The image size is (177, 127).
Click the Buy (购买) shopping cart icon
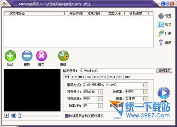[x=161, y=25]
